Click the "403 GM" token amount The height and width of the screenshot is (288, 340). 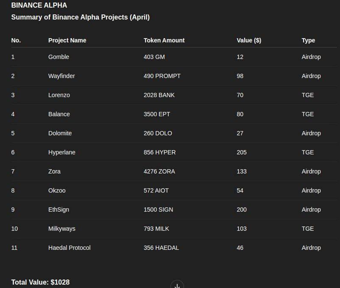point(154,57)
